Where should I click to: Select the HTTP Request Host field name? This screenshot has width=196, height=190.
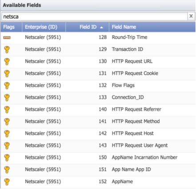132,133
